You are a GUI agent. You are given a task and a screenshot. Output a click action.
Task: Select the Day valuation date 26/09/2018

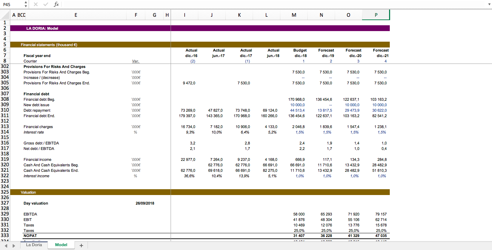145,203
